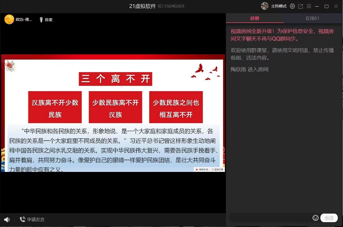Mute the speaker volume icon
343x227 pixels.
tap(7, 219)
